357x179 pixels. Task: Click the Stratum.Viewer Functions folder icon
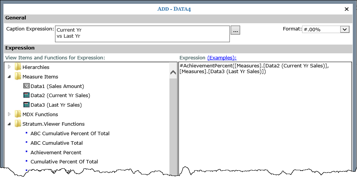[18, 124]
